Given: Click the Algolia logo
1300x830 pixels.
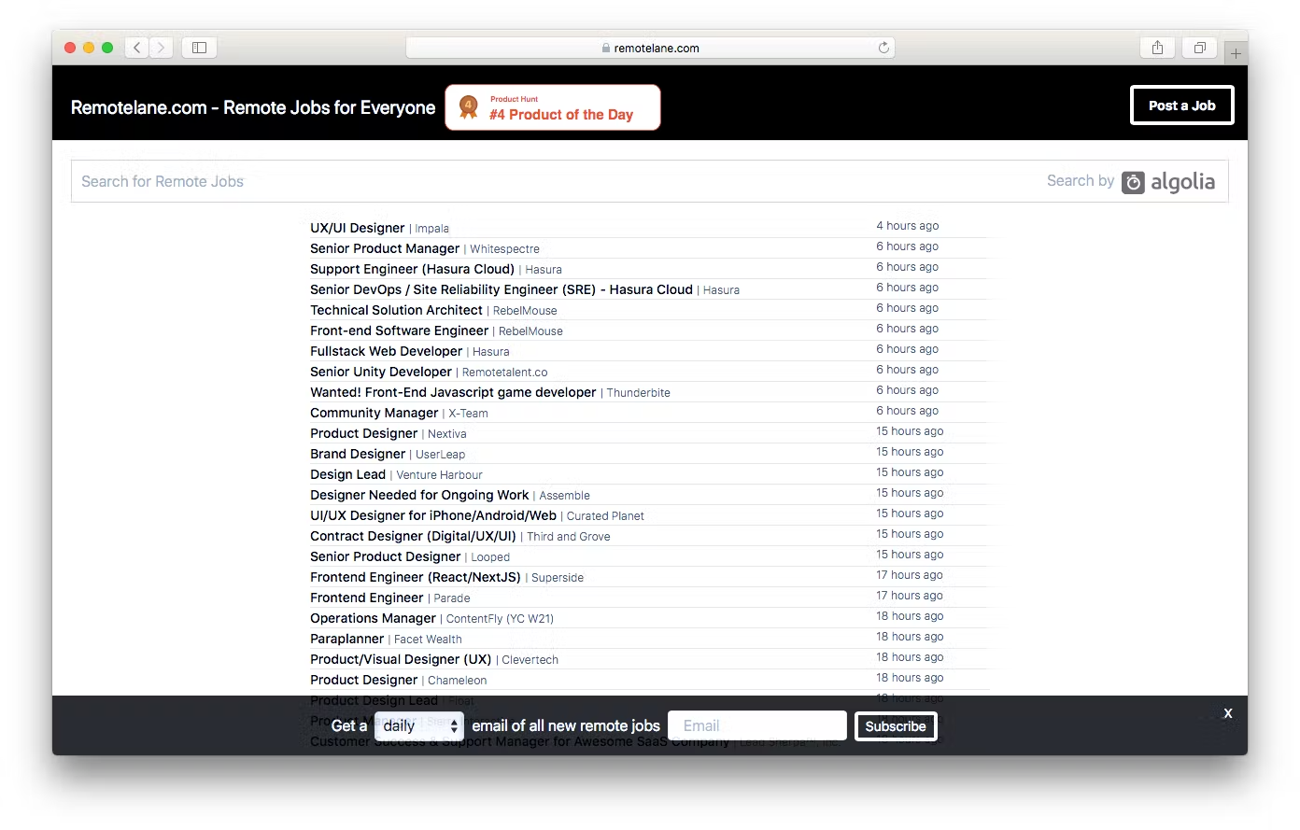Looking at the screenshot, I should pos(1168,182).
